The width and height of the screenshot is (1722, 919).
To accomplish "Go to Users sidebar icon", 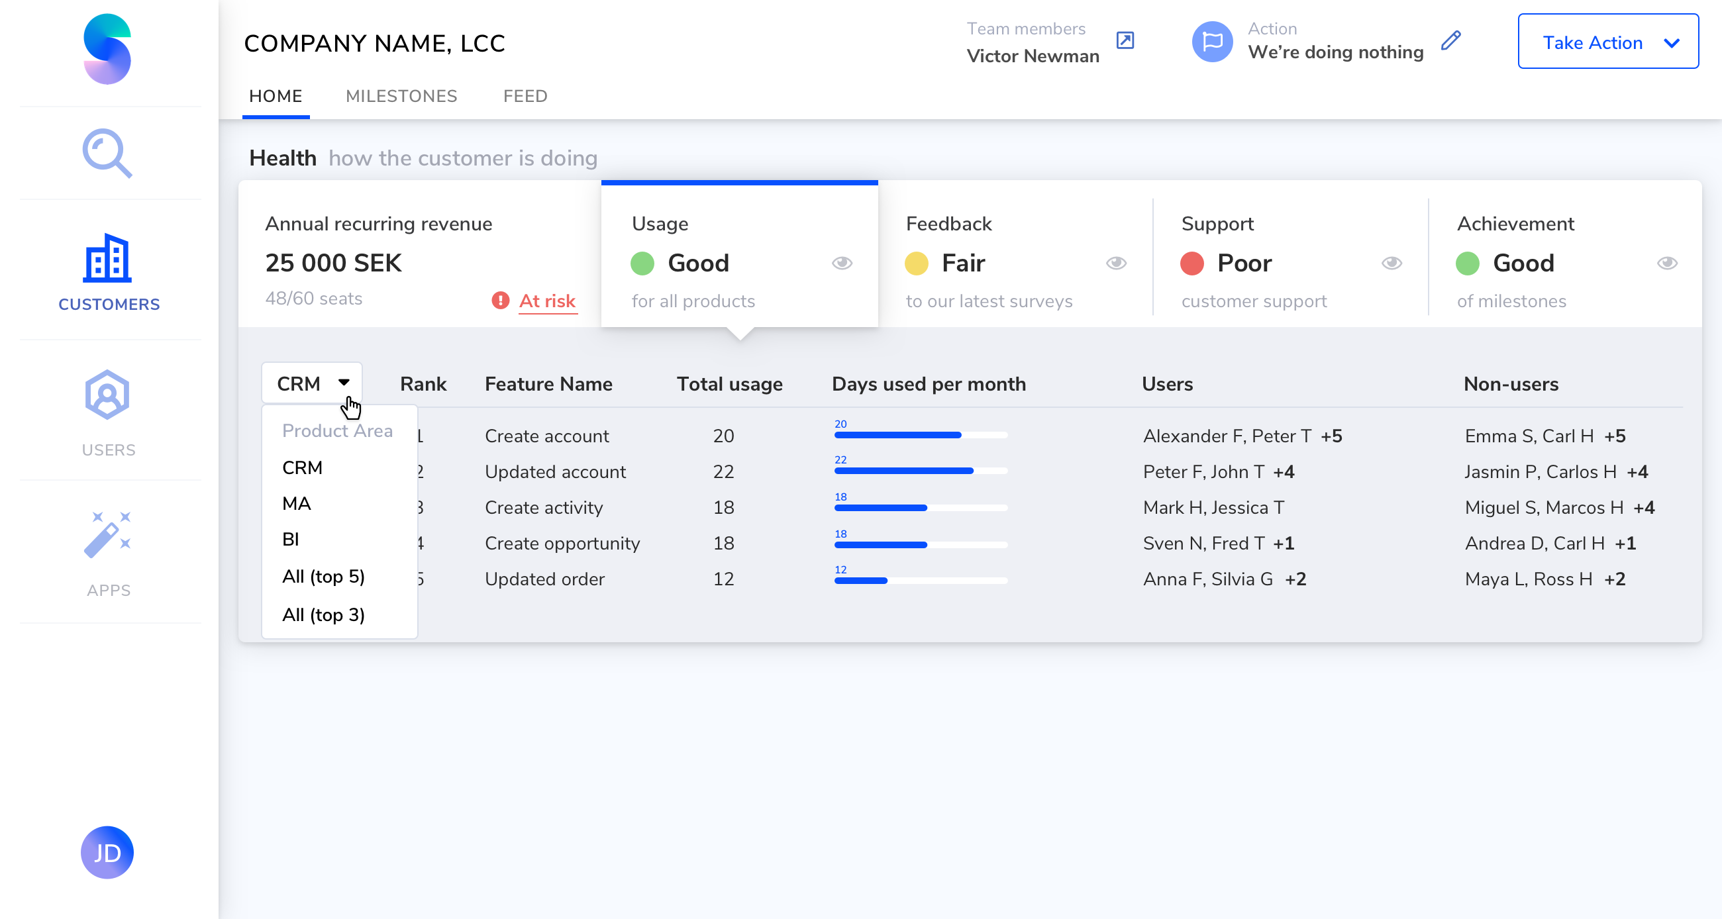I will pos(107,395).
